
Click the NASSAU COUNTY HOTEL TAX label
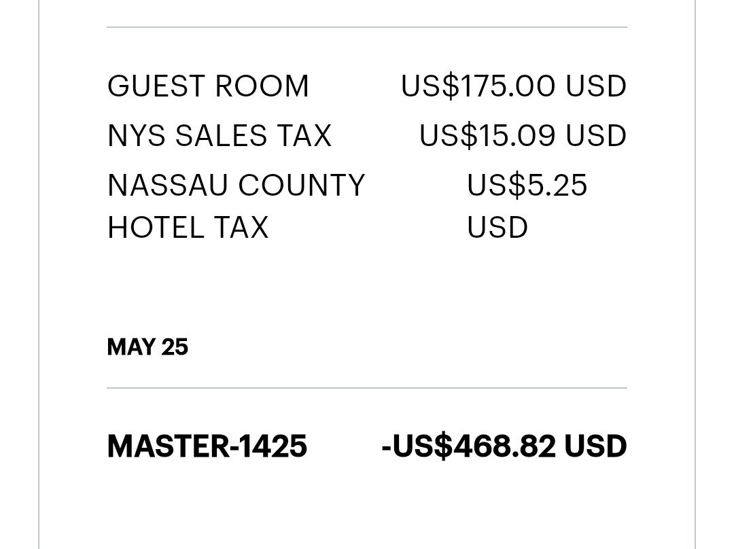(236, 206)
